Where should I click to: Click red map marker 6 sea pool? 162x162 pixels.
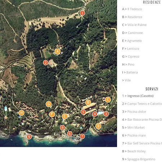point(69,134)
